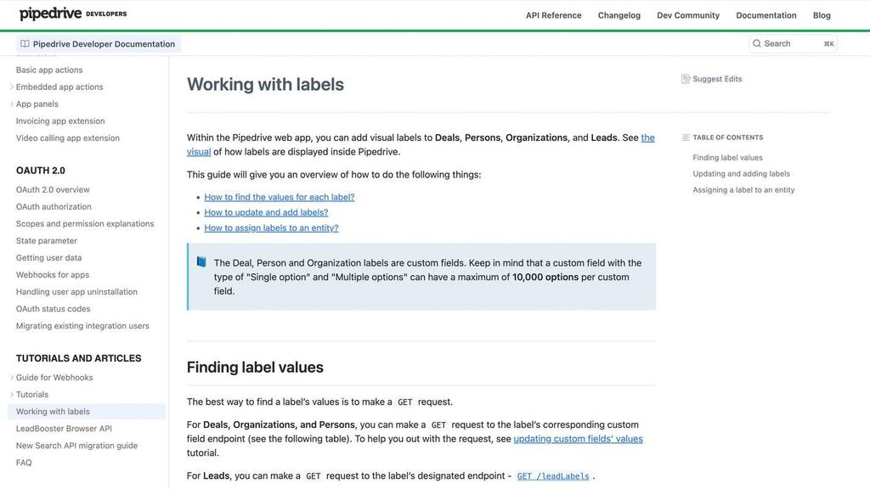
Task: Click 'TUTORIALS AND ARTICLES' sidebar header
Action: point(78,359)
